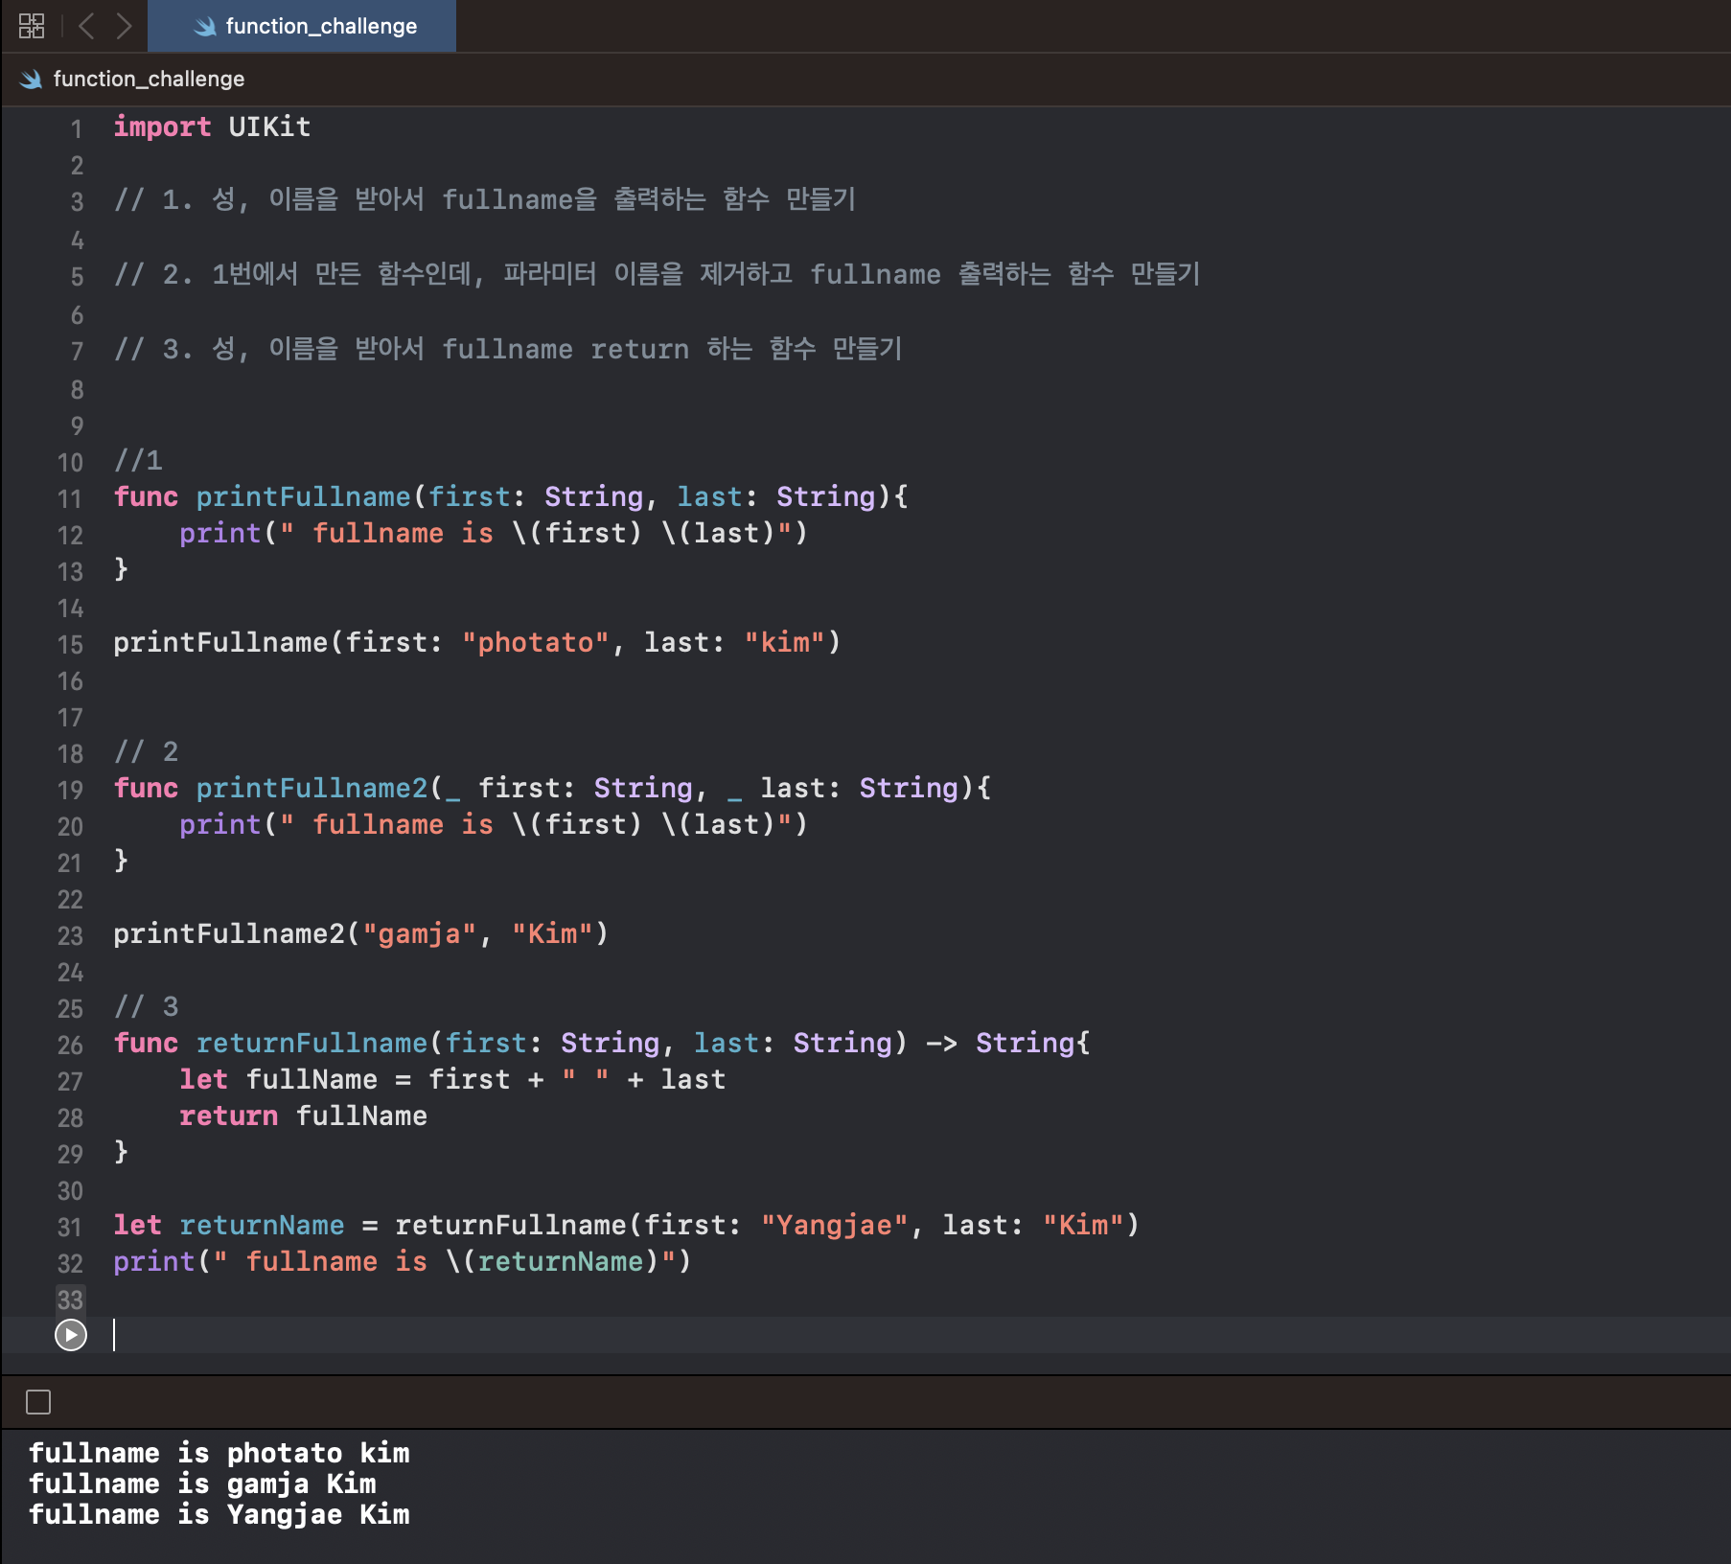The image size is (1731, 1564).
Task: Click 'UIKit' on line 1
Action: point(269,126)
